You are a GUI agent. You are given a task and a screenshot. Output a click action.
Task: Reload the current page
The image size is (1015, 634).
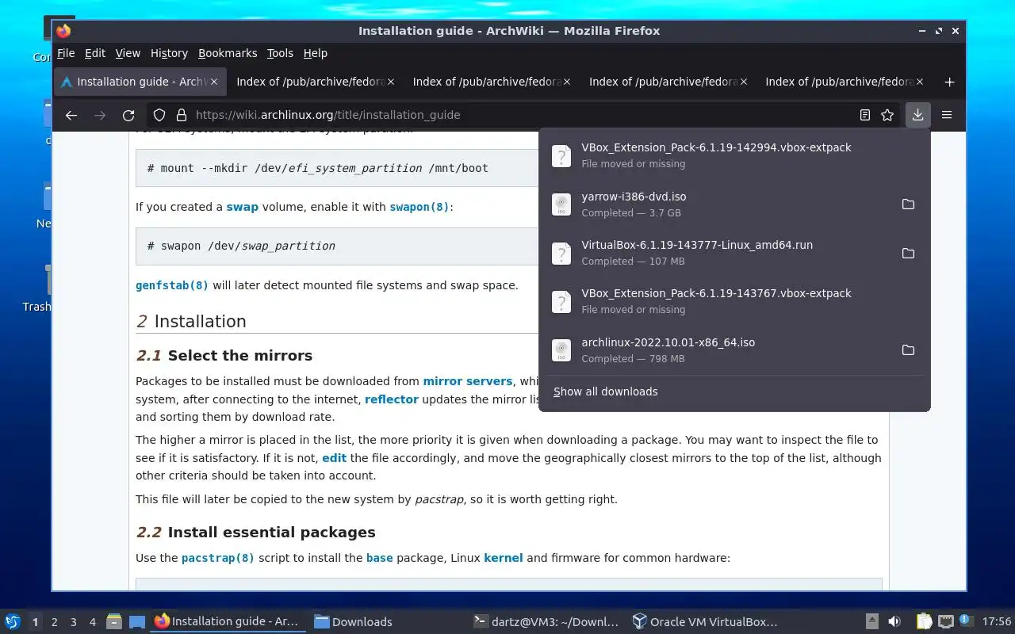pyautogui.click(x=128, y=115)
